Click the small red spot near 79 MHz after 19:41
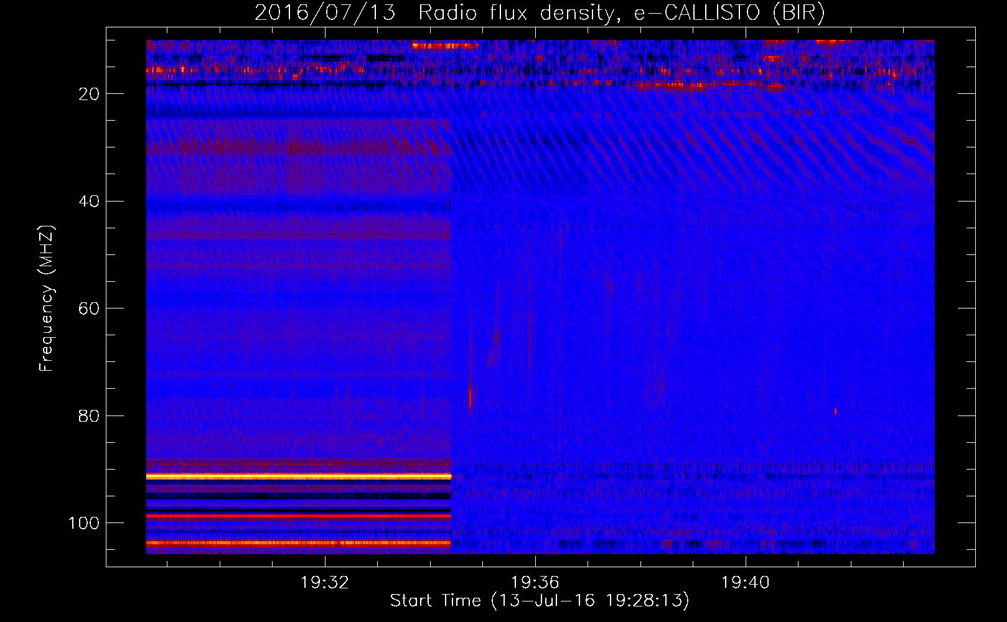The image size is (1007, 622). (835, 411)
